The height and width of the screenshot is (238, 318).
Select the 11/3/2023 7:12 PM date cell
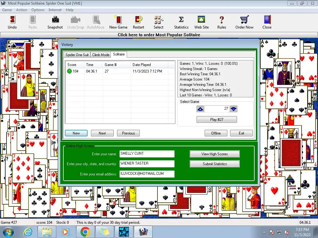[x=147, y=71]
